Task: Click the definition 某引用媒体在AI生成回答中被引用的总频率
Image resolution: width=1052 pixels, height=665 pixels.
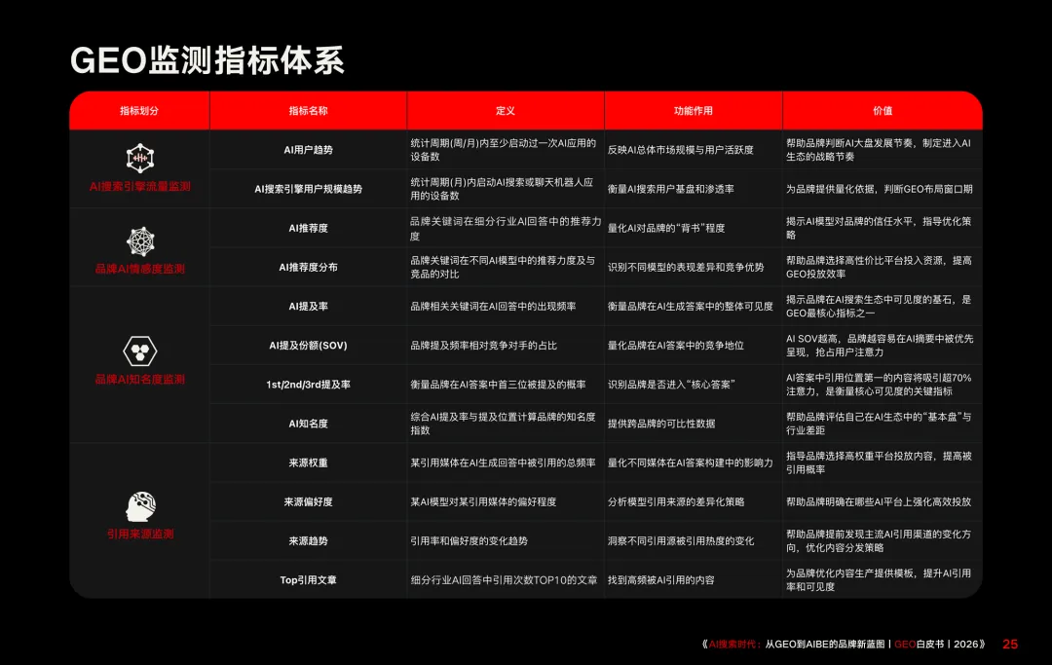Action: tap(504, 462)
